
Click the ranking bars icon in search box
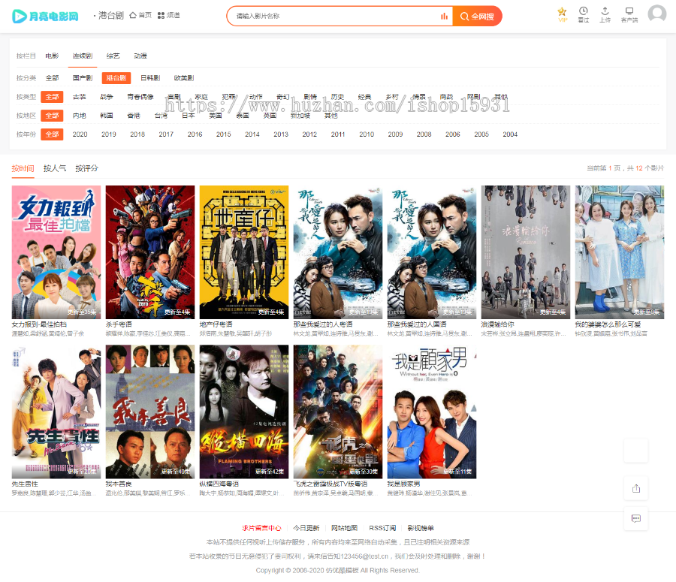pyautogui.click(x=444, y=16)
